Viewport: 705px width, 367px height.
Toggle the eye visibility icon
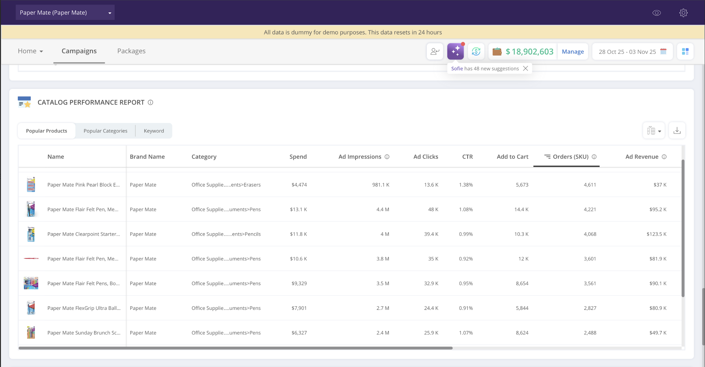656,13
